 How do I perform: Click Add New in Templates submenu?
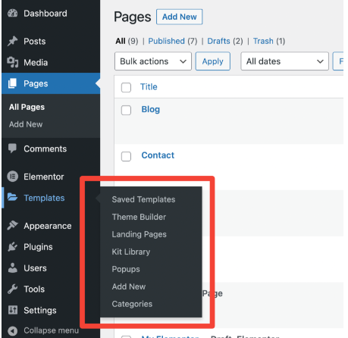tap(129, 286)
